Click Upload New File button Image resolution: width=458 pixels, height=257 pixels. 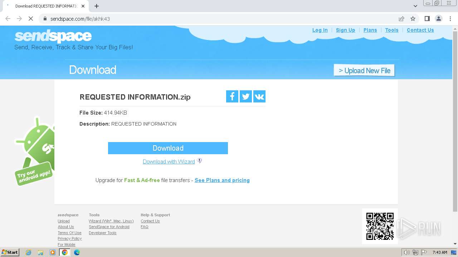click(364, 71)
